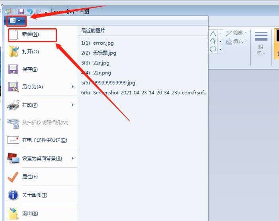Click the folder icon beside 打开
This screenshot has width=279, height=221.
[14, 51]
